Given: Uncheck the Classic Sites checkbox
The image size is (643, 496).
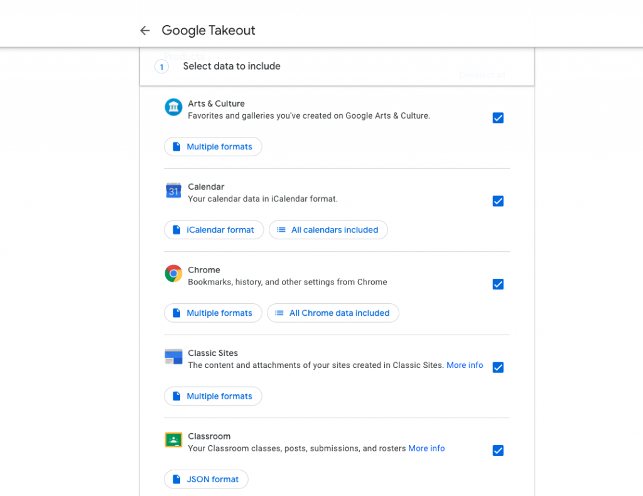Looking at the screenshot, I should (x=498, y=367).
